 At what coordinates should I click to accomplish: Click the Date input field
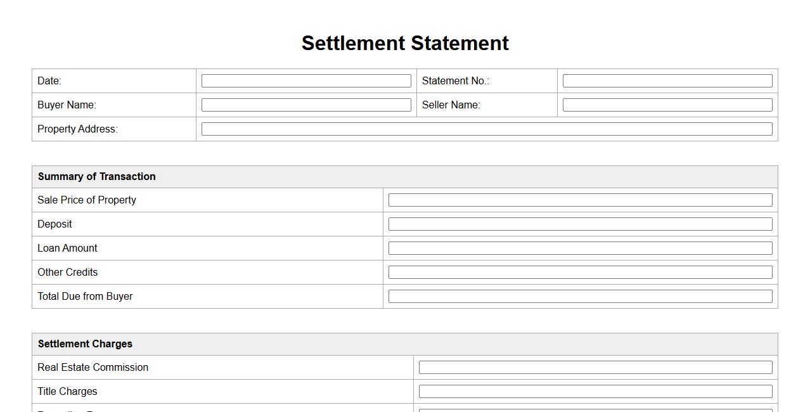coord(306,81)
